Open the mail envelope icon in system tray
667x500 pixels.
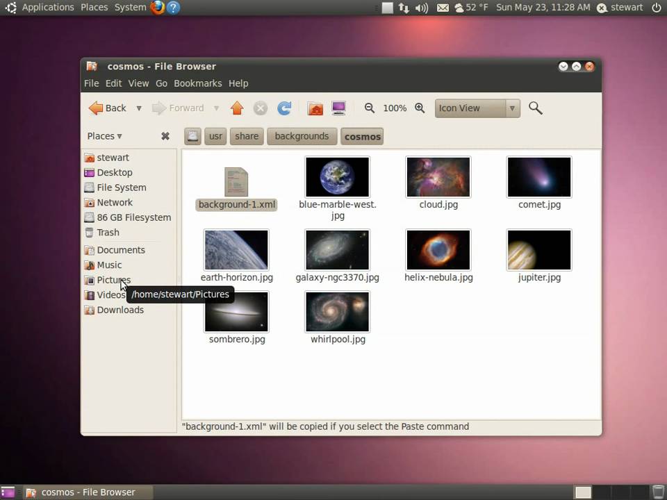443,8
